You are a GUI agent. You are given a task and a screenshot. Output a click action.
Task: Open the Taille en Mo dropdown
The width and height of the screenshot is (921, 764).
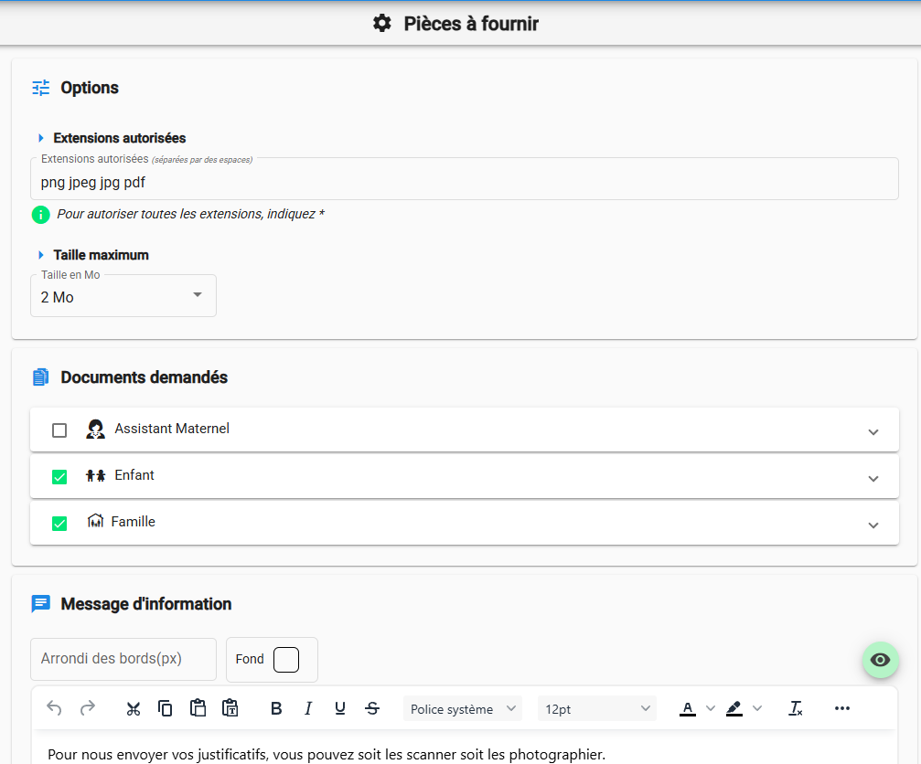coord(123,296)
